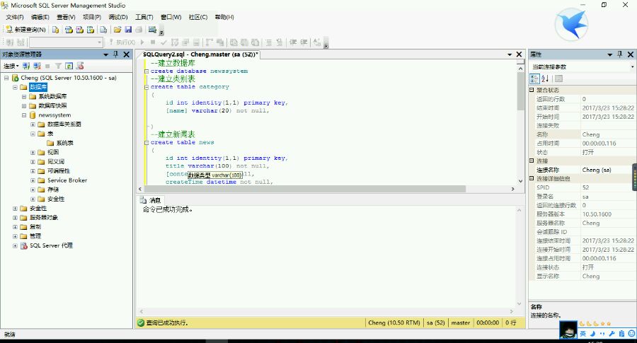Click the Alphabetical sort icon in Properties
Screen dimensions: 637x343
(x=545, y=79)
